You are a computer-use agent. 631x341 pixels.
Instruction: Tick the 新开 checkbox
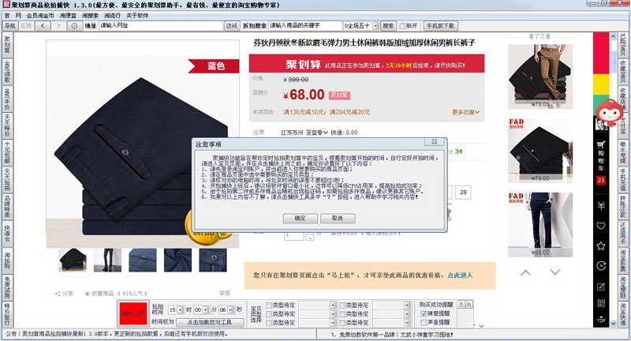click(402, 26)
